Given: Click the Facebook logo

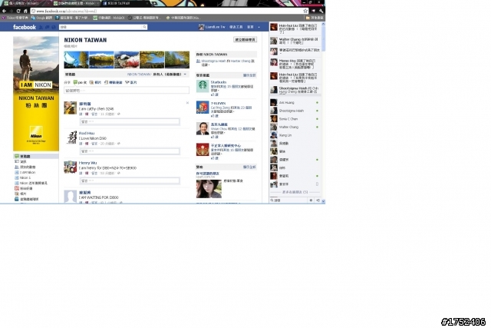Looking at the screenshot, I should coord(25,27).
